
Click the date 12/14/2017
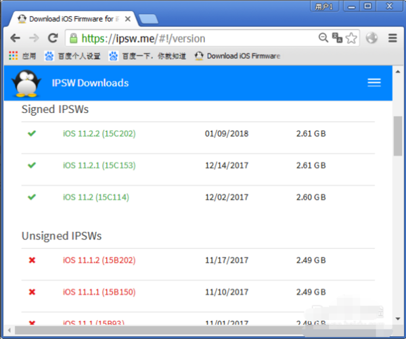click(227, 166)
